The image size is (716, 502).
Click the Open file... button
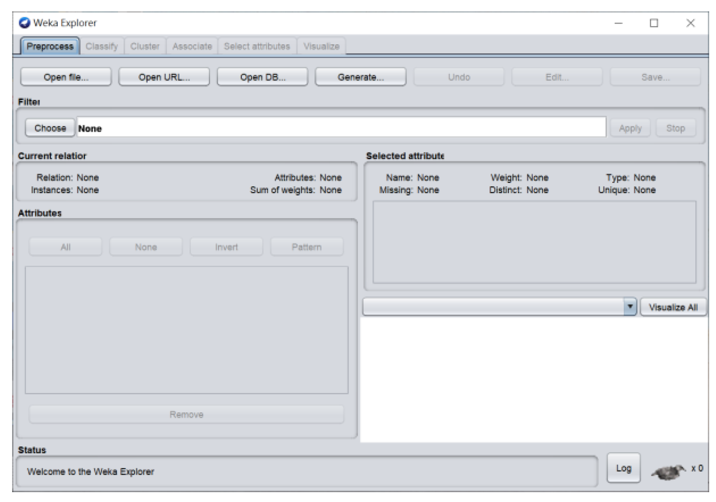click(66, 77)
